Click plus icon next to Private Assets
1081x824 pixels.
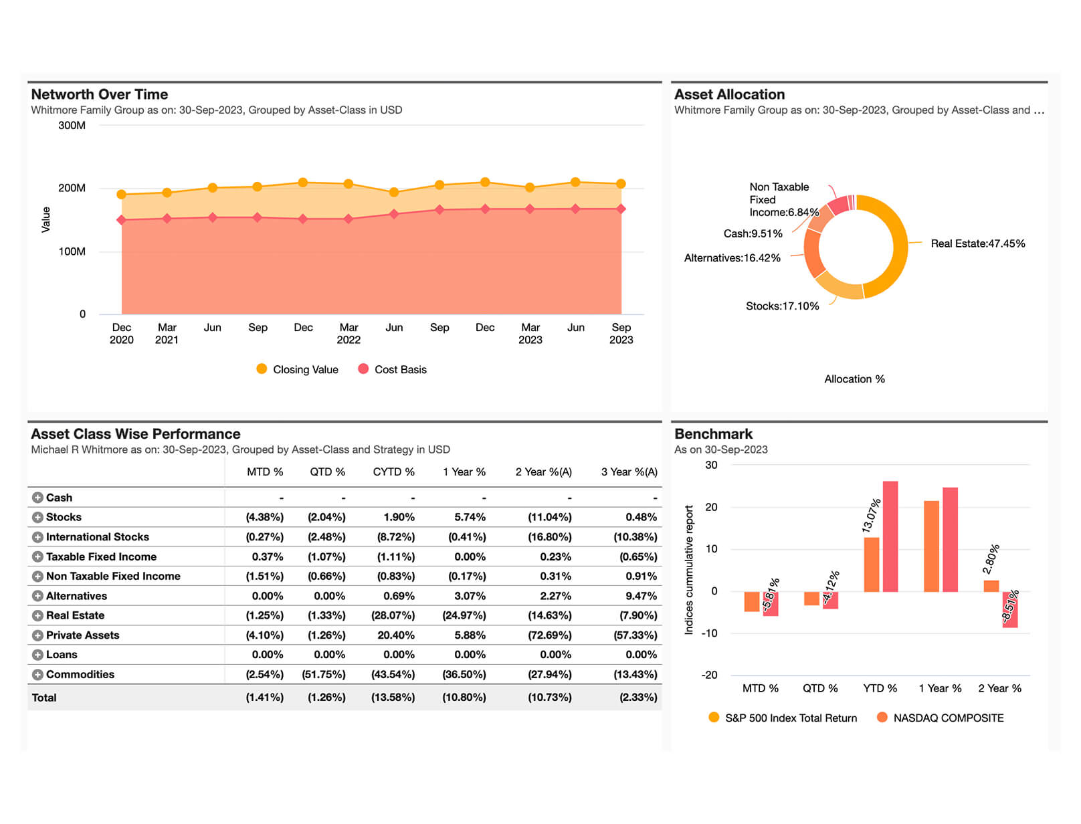[37, 635]
